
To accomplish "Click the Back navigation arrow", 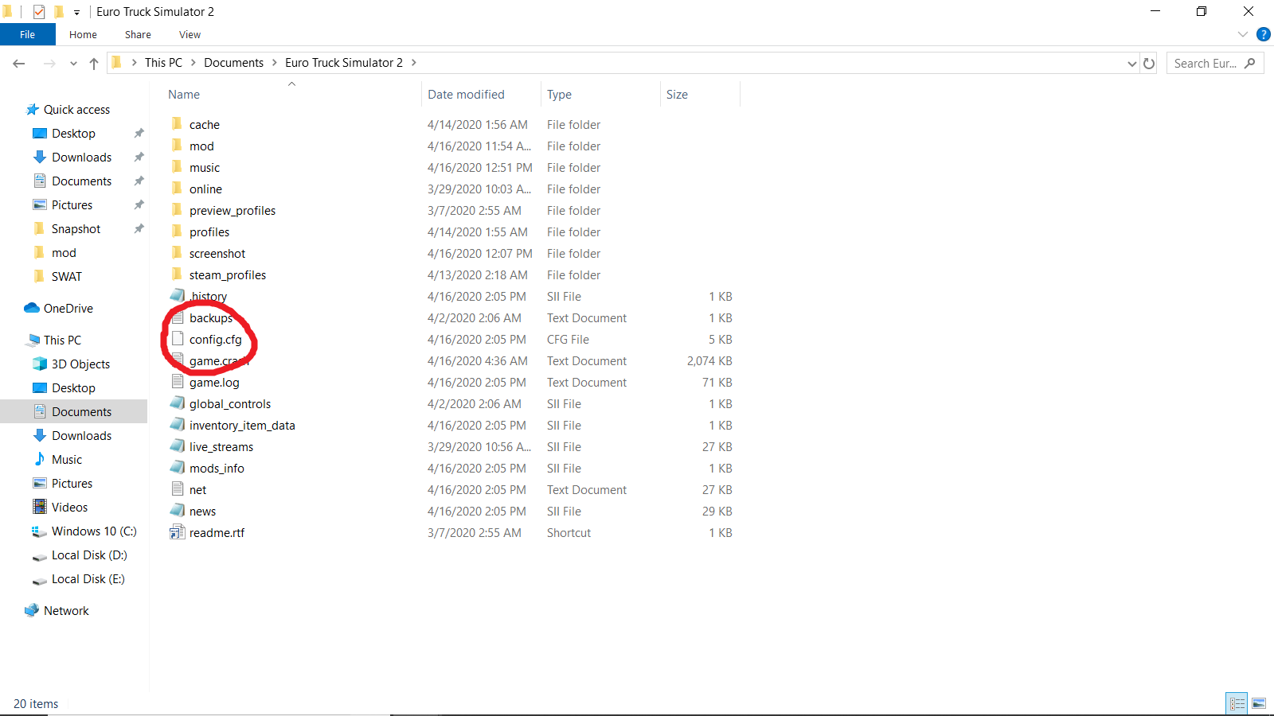I will (x=19, y=63).
